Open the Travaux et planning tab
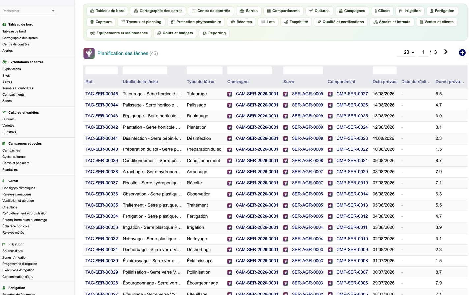This screenshot has height=295, width=476. (141, 22)
